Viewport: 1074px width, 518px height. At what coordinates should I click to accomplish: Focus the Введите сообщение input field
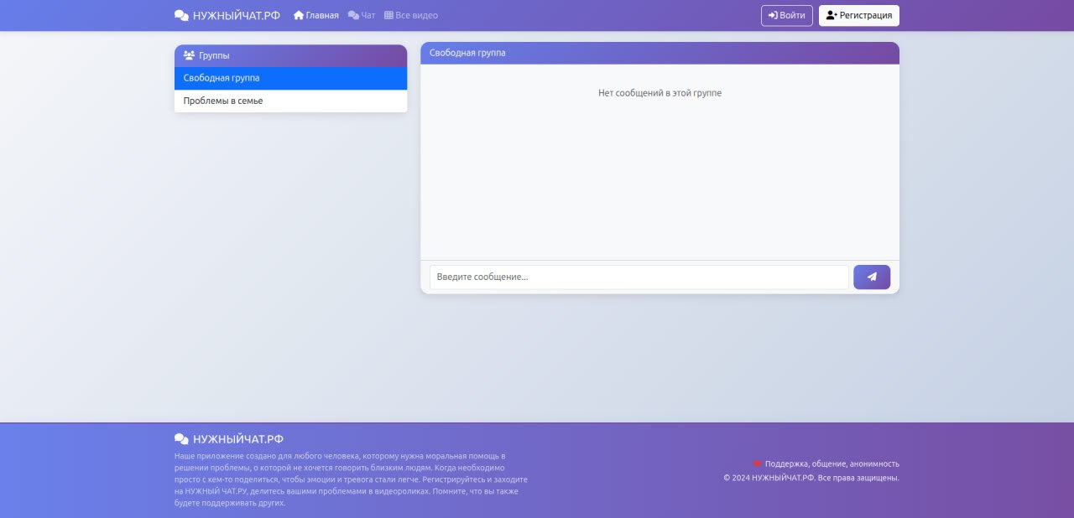click(639, 277)
